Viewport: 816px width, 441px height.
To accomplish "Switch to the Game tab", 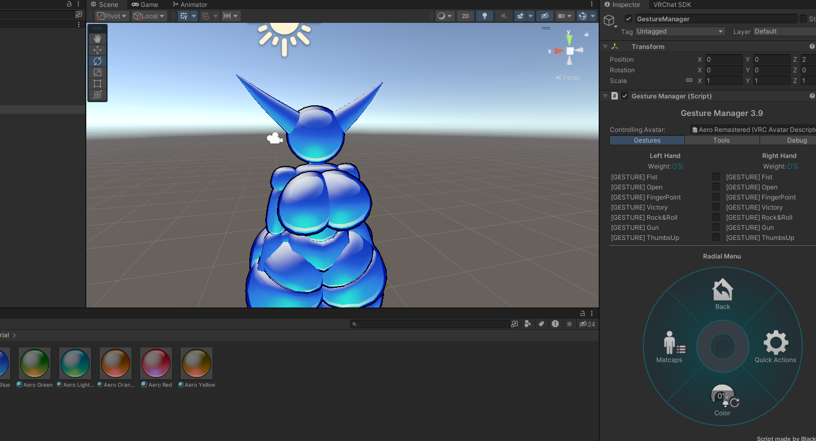I will [145, 4].
